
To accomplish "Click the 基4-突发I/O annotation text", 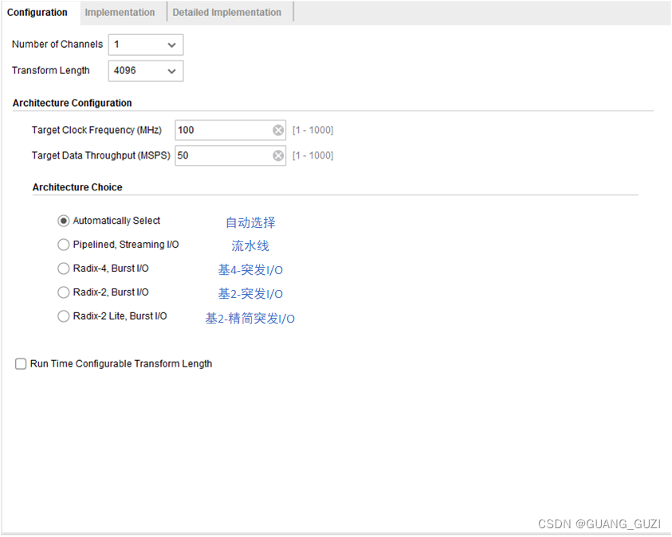I will click(250, 269).
